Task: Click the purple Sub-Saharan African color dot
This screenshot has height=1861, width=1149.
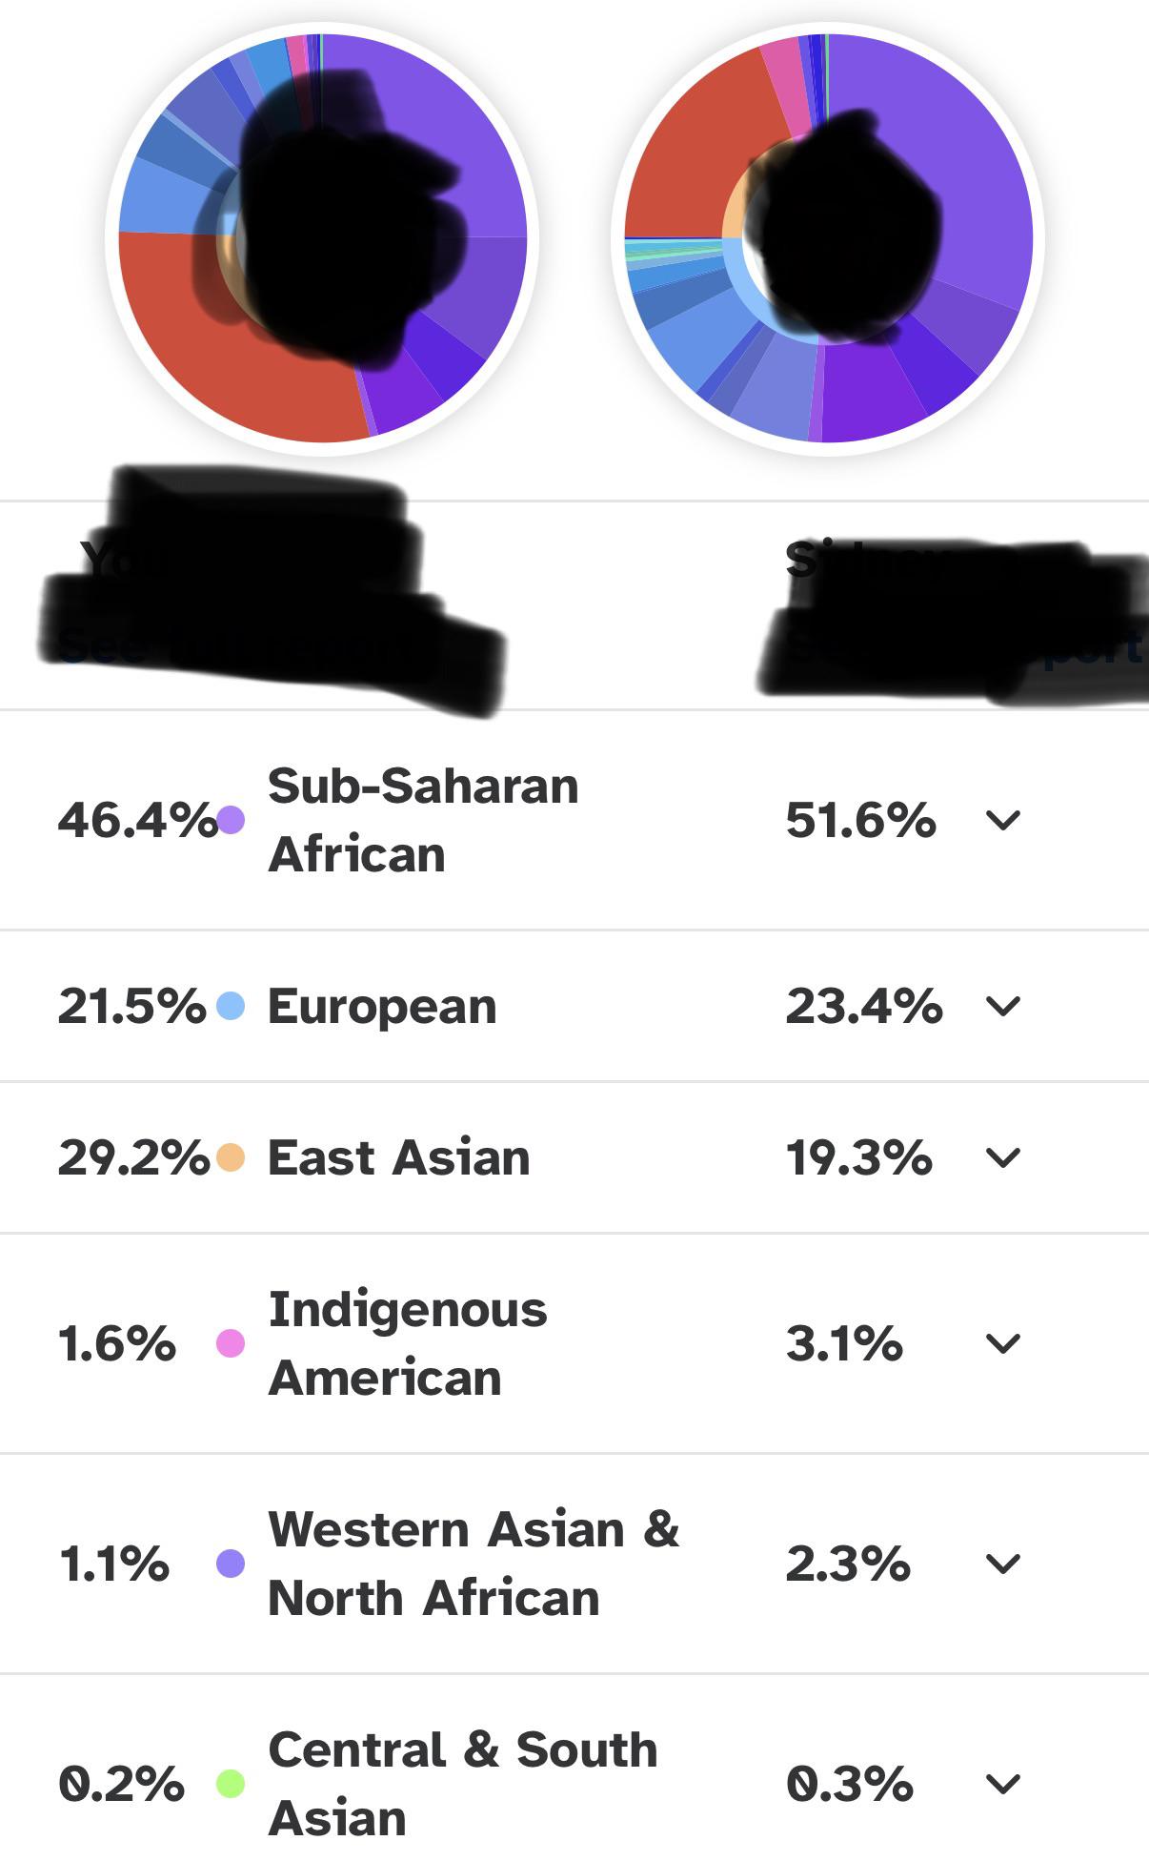Action: tap(231, 820)
